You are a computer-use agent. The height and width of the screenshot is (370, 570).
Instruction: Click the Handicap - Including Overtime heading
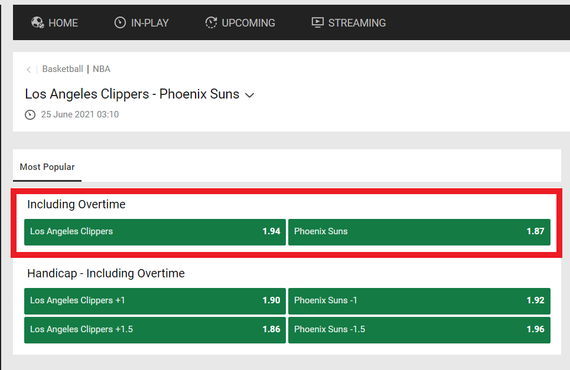pyautogui.click(x=106, y=273)
